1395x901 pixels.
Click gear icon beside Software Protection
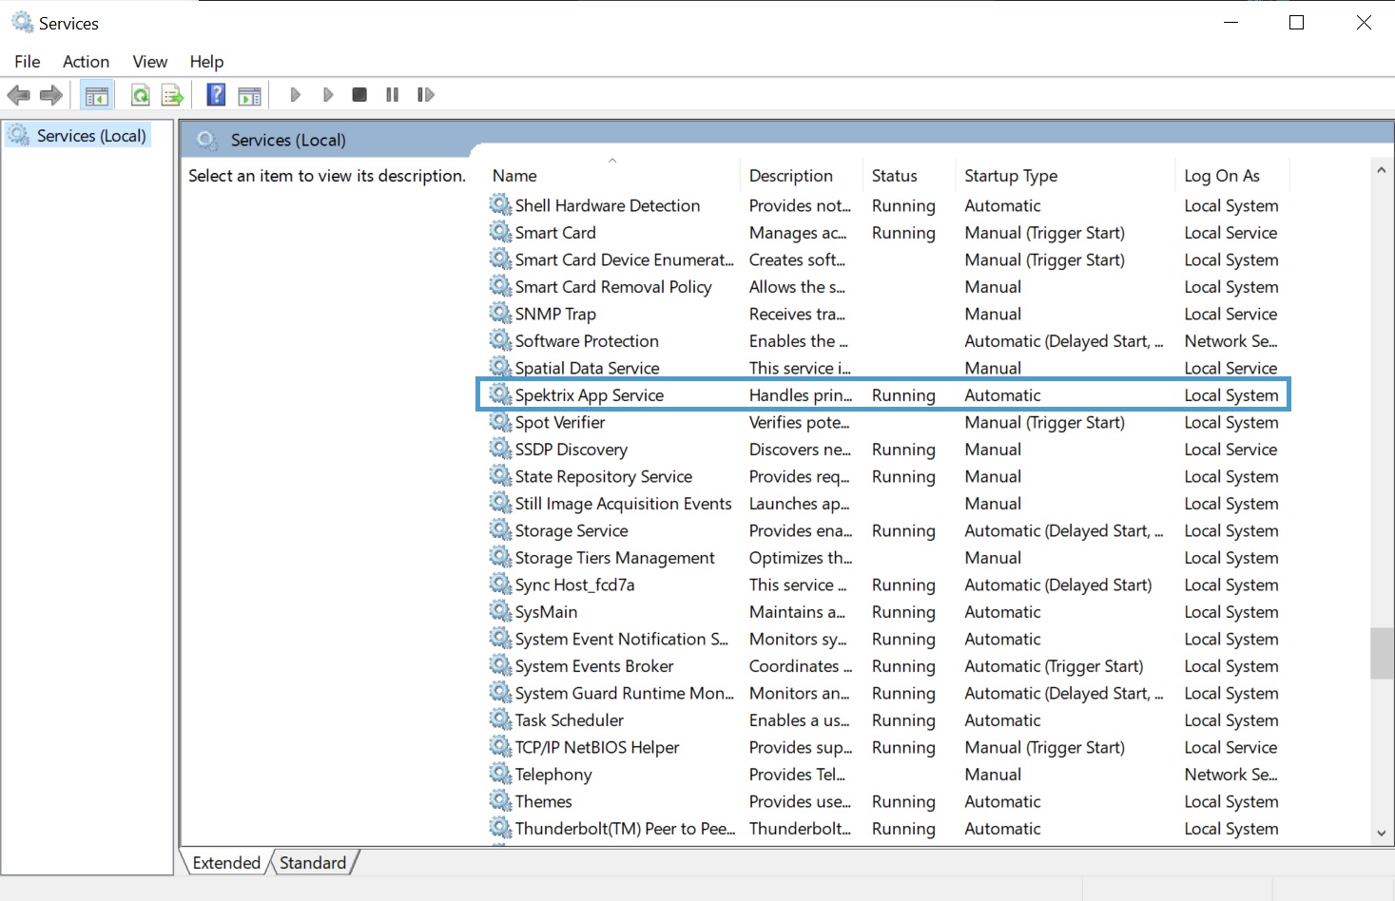click(x=500, y=340)
